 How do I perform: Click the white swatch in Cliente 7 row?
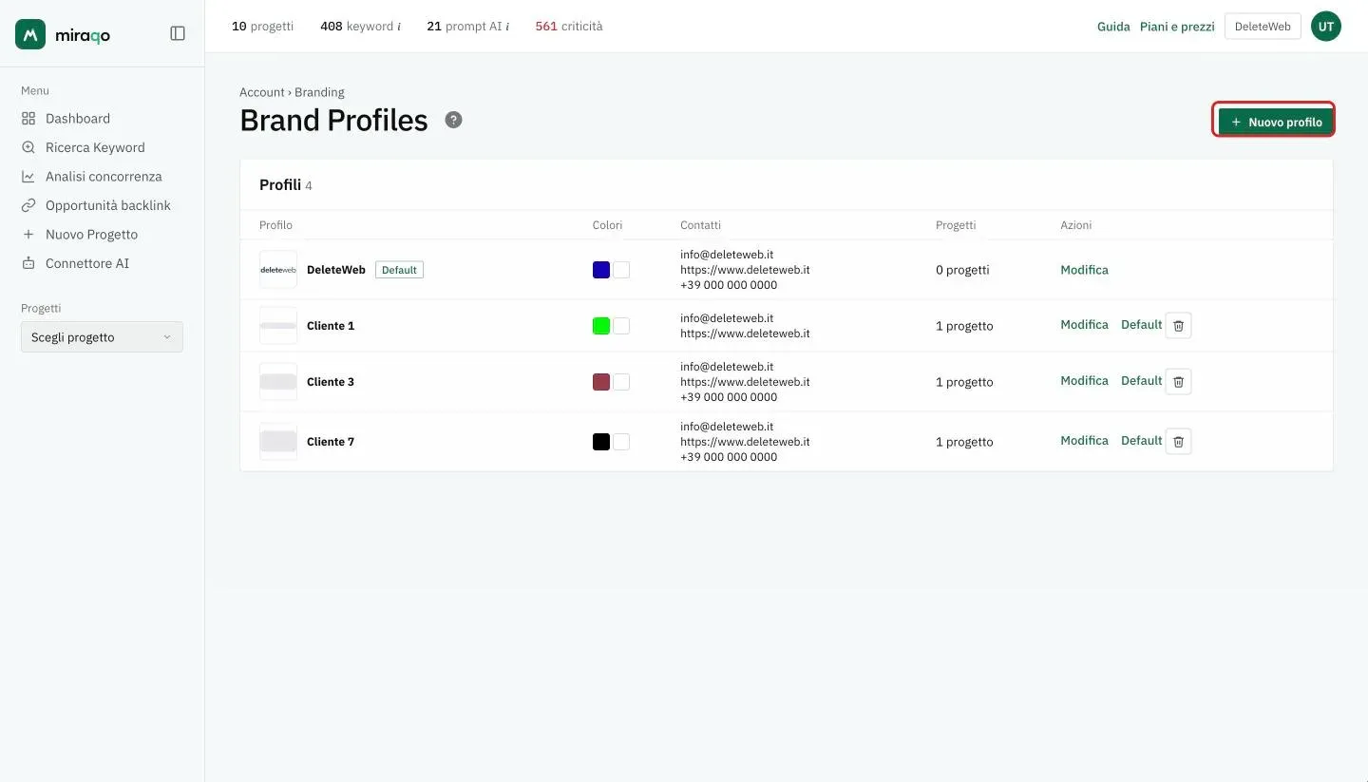(621, 442)
